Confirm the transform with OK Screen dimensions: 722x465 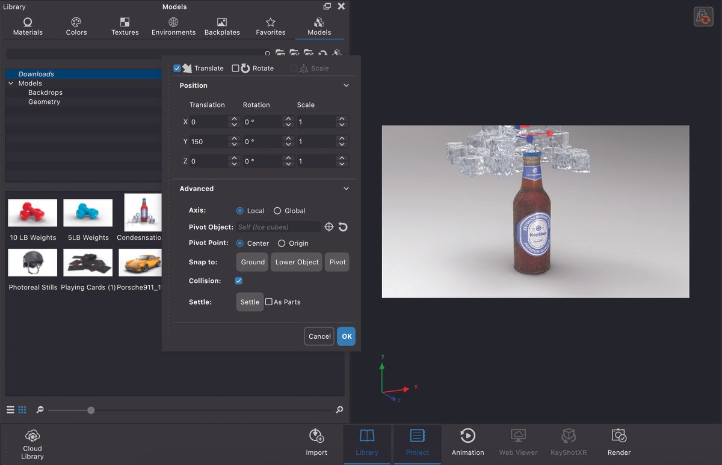coord(346,336)
